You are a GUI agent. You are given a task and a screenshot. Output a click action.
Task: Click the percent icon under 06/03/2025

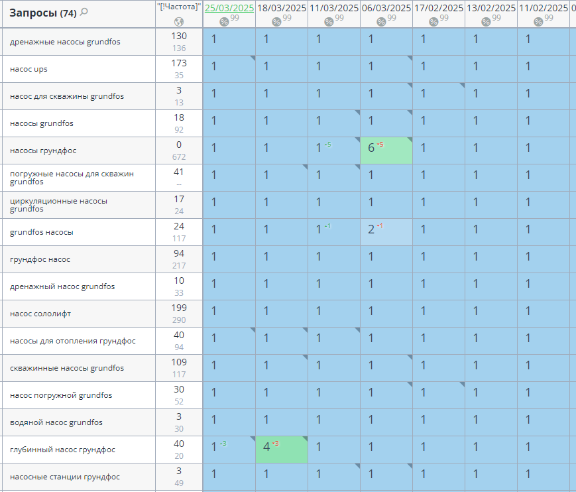[381, 22]
